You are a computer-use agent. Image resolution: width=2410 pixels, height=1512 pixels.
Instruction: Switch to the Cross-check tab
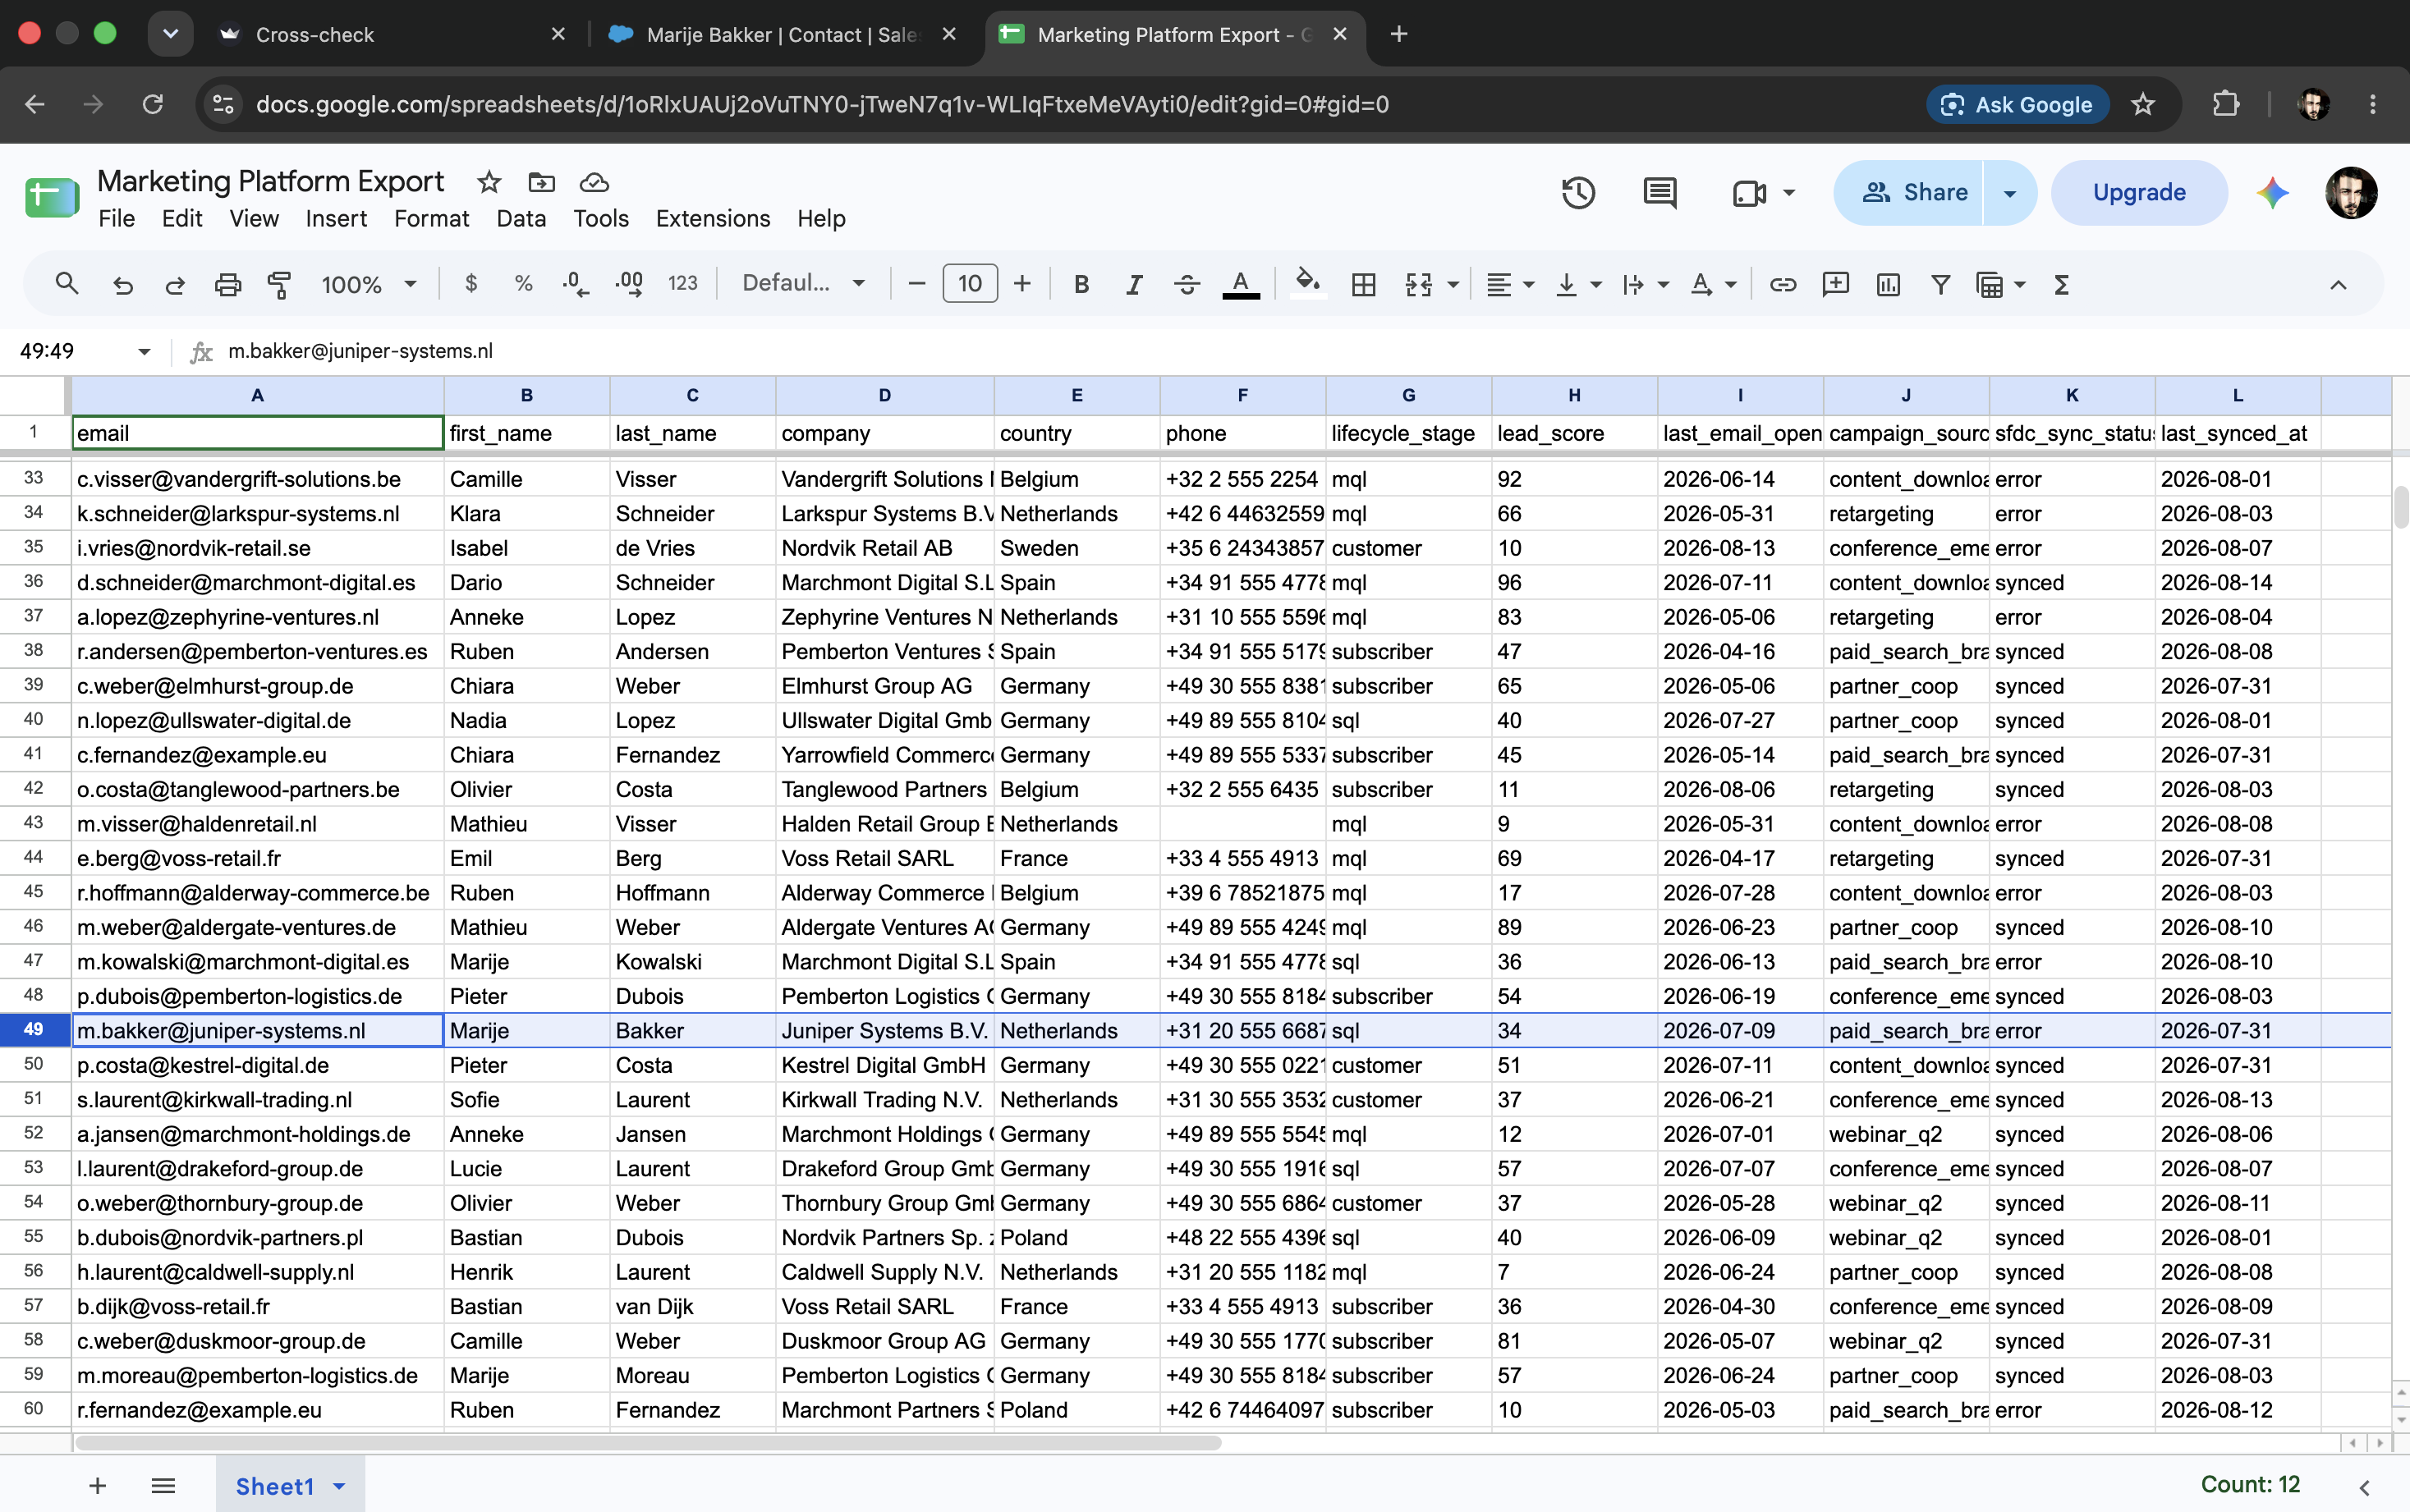(390, 34)
